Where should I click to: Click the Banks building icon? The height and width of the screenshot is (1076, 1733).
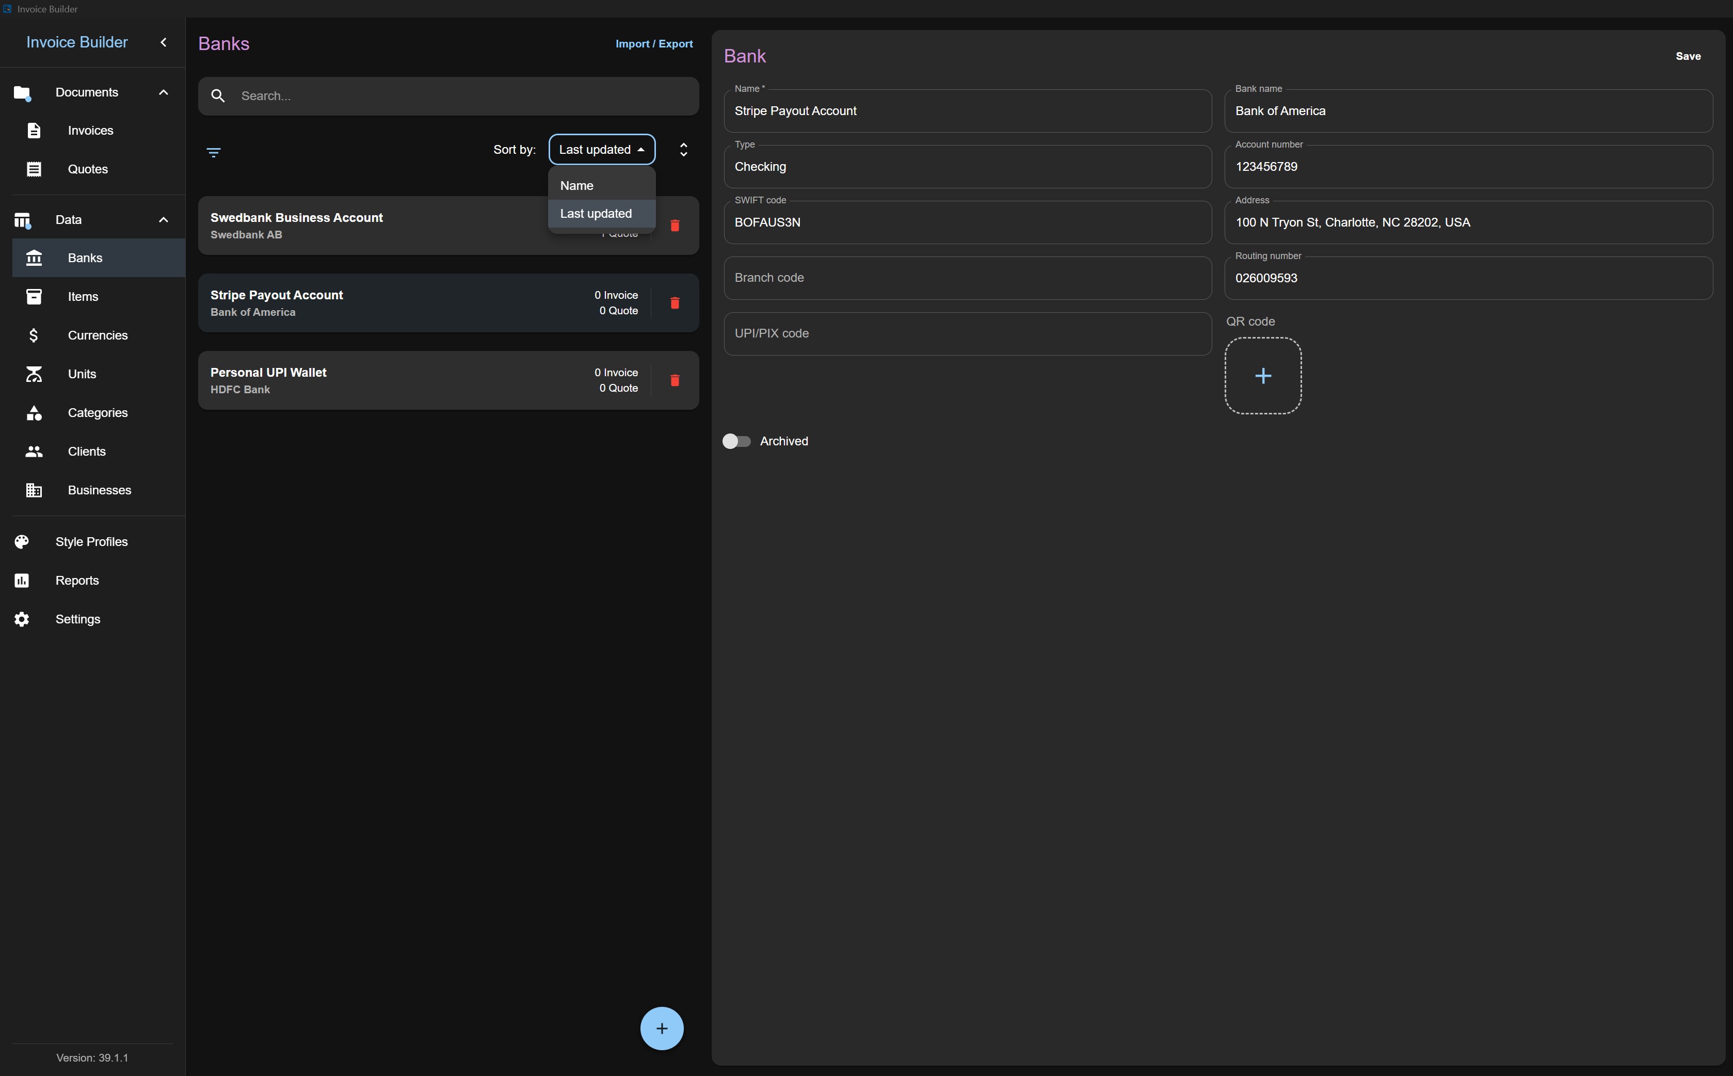tap(34, 258)
